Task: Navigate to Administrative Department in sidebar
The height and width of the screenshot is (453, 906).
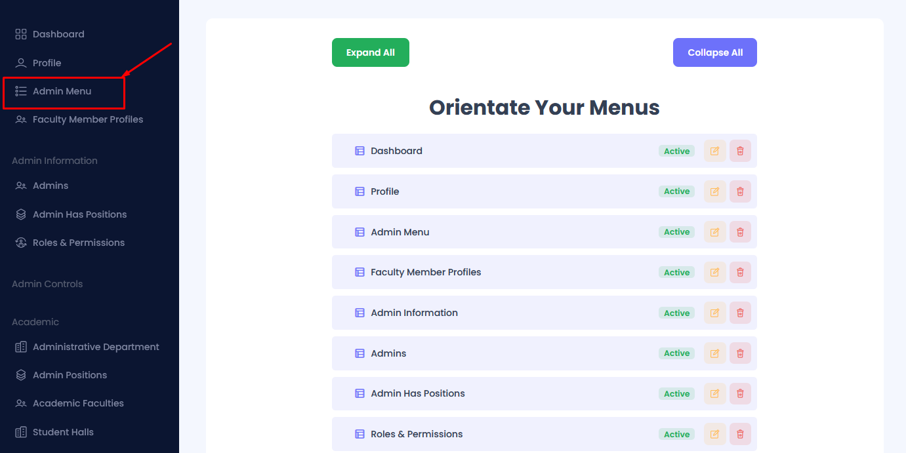Action: tap(96, 347)
